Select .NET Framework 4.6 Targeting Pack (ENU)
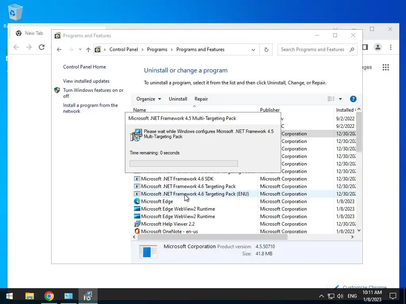Image resolution: width=406 pixels, height=304 pixels. (x=195, y=194)
